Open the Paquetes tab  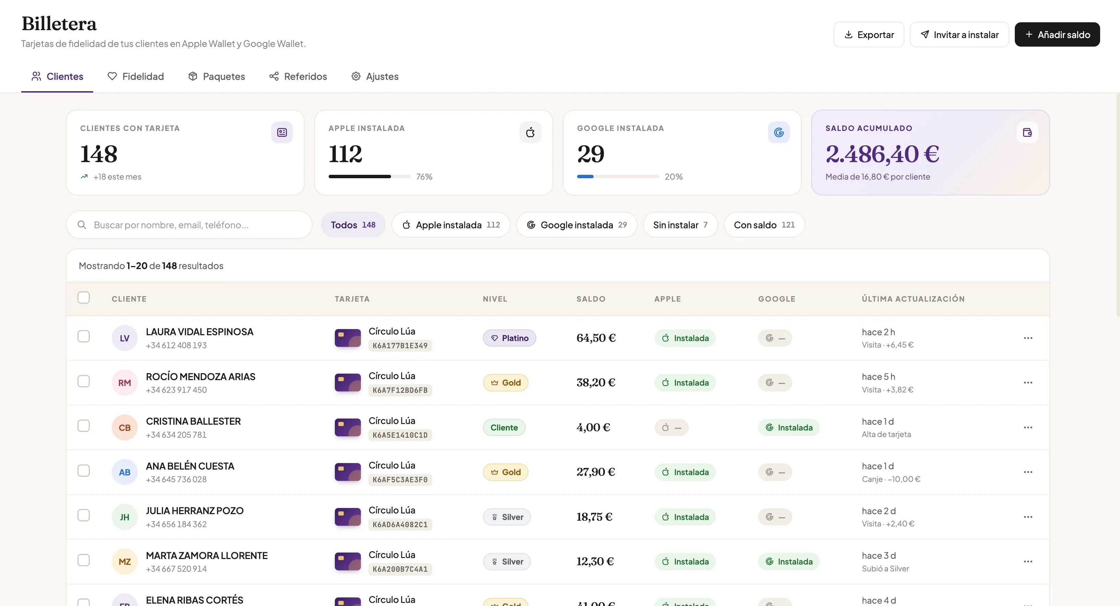click(217, 76)
